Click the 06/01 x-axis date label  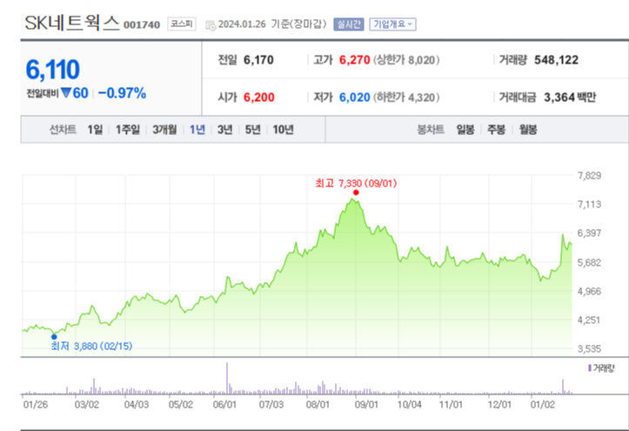(224, 404)
